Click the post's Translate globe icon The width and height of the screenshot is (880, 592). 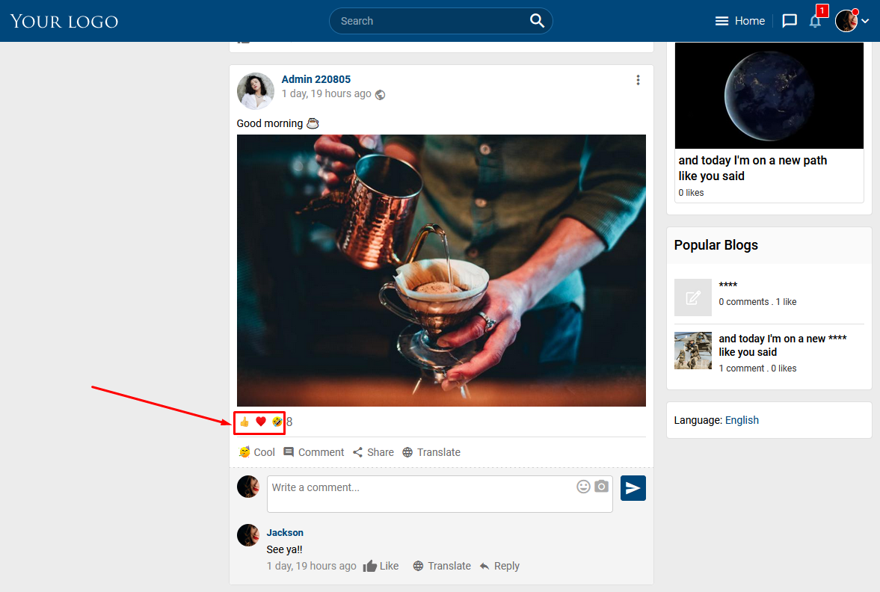coord(407,452)
